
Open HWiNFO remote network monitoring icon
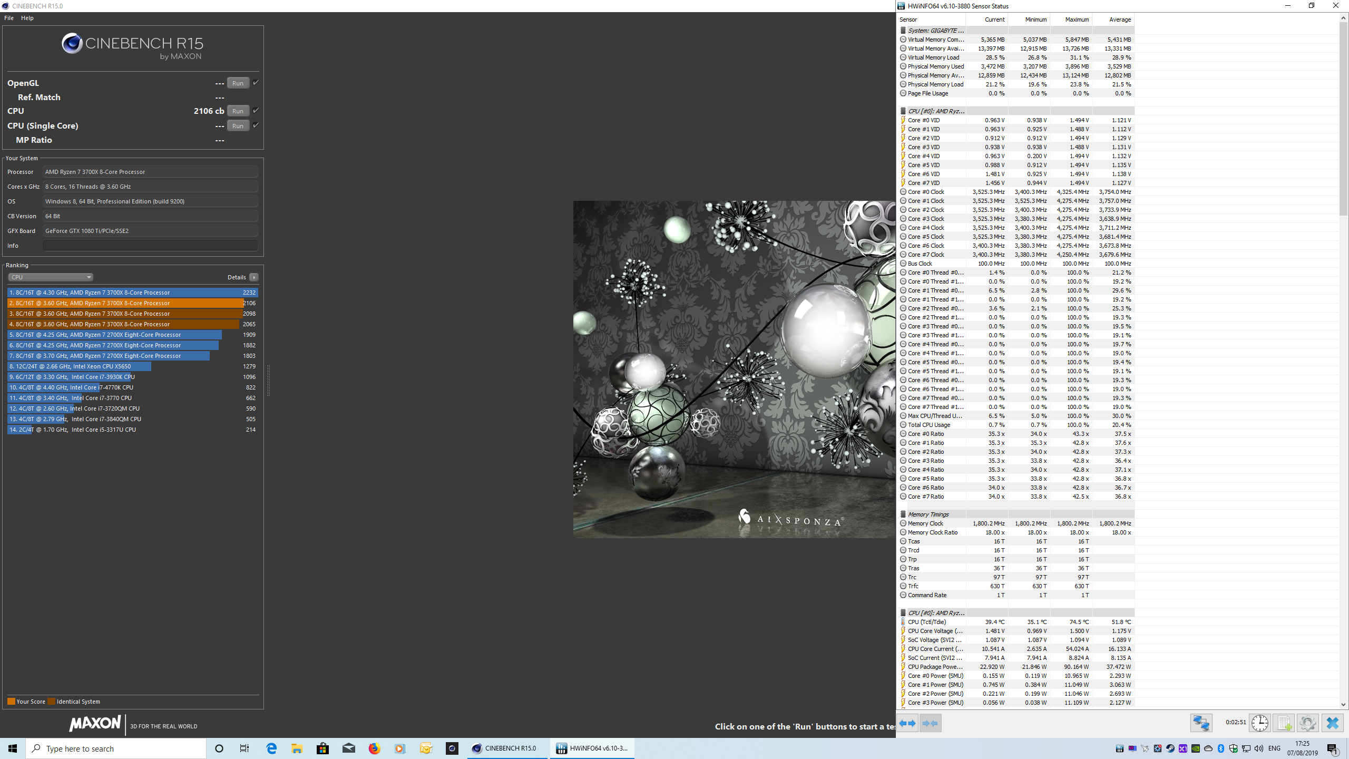[1201, 723]
